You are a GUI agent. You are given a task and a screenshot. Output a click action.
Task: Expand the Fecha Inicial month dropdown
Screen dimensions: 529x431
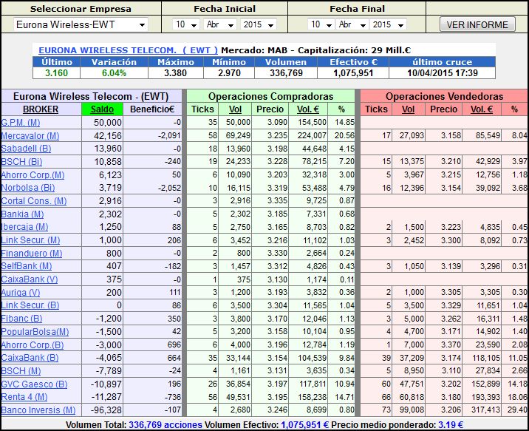[x=220, y=24]
